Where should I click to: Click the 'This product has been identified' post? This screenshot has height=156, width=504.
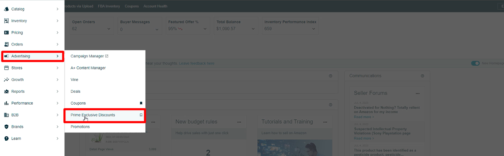(x=385, y=152)
